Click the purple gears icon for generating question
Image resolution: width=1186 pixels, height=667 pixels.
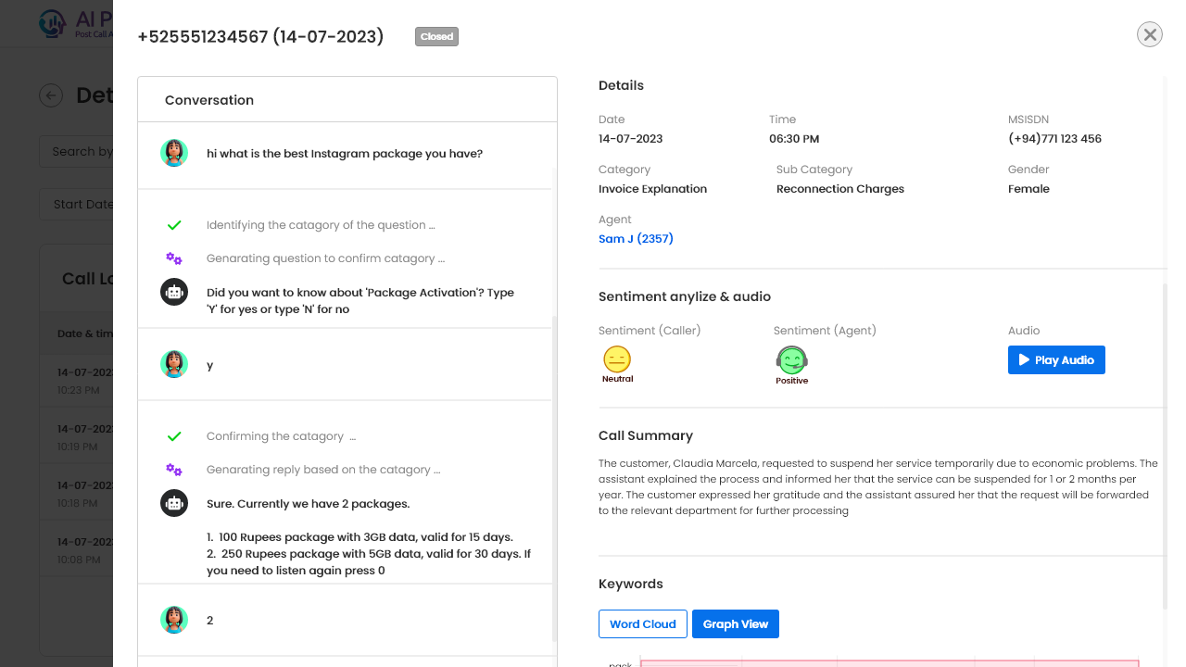point(174,258)
